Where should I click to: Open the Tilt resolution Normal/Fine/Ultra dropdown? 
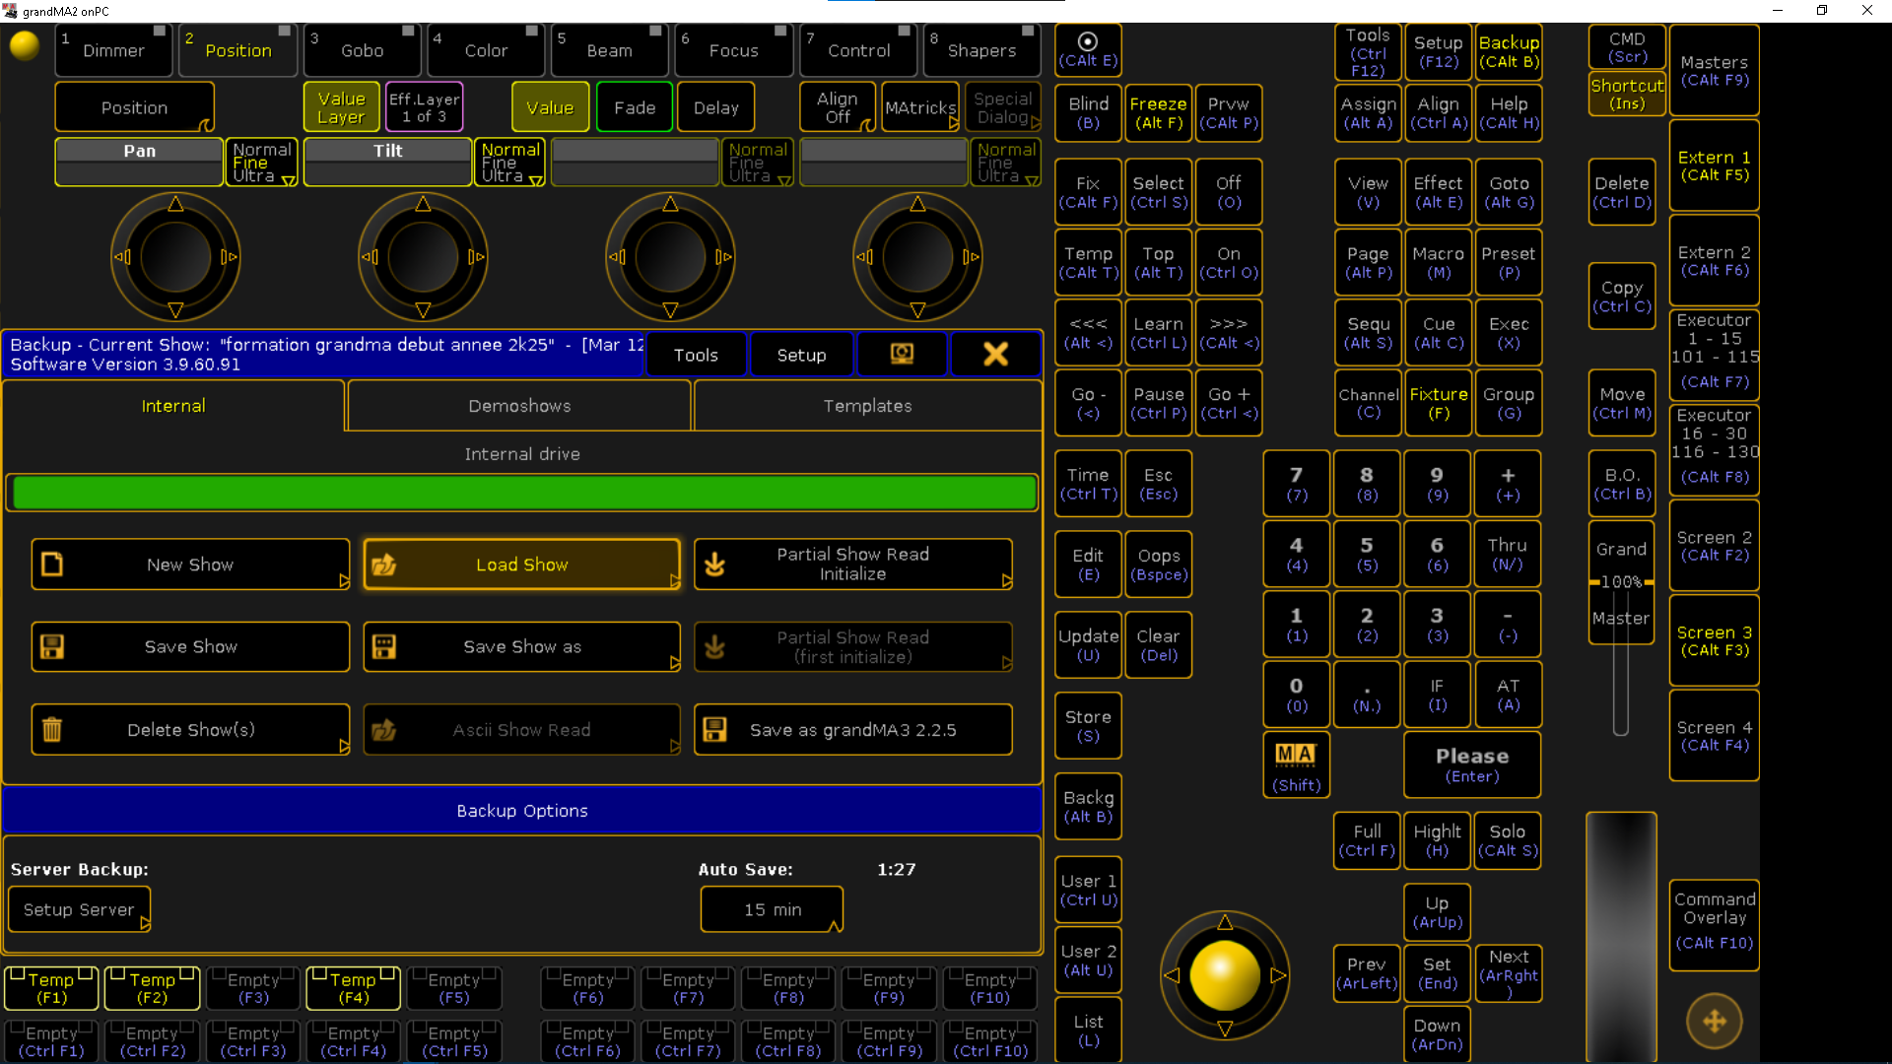tap(510, 163)
